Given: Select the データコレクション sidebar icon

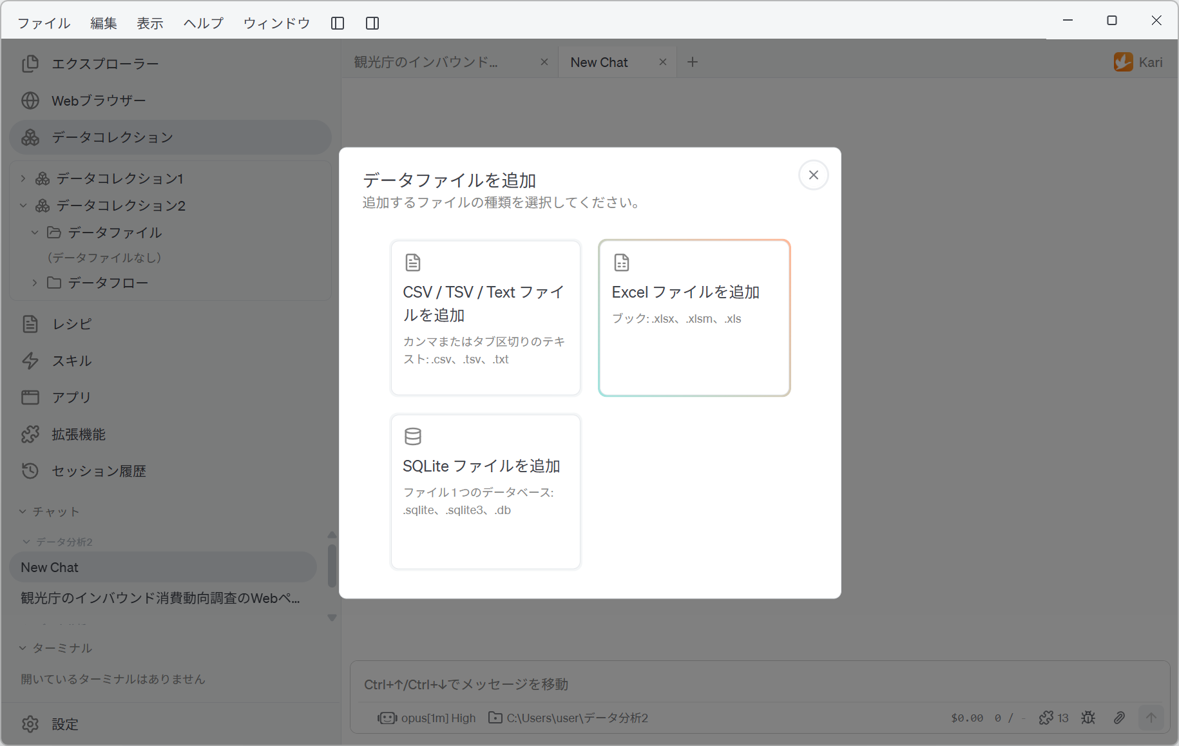Looking at the screenshot, I should pos(30,137).
